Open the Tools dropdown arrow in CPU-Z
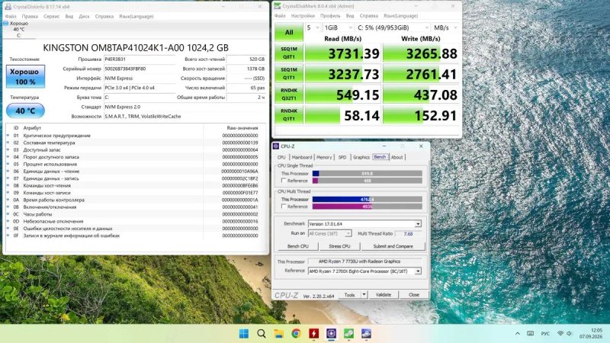This screenshot has width=610, height=343. (x=364, y=295)
